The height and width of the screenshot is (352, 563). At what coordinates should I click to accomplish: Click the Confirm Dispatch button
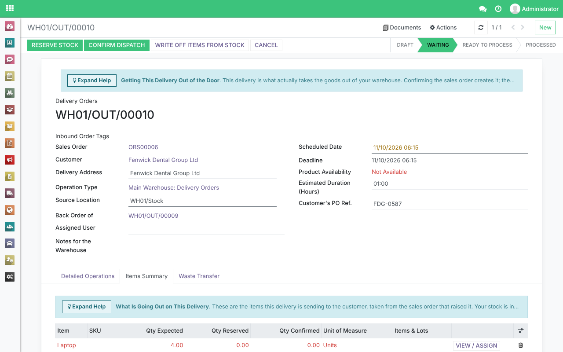[117, 45]
